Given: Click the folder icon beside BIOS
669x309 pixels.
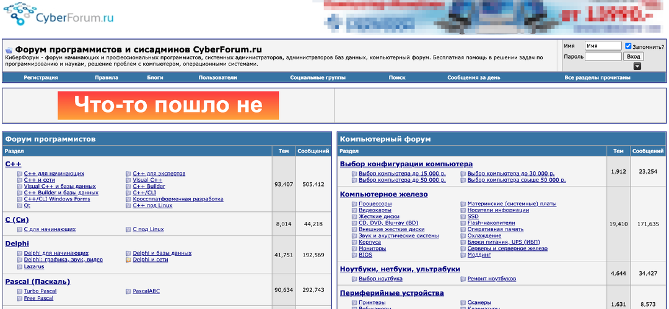Looking at the screenshot, I should coord(354,255).
